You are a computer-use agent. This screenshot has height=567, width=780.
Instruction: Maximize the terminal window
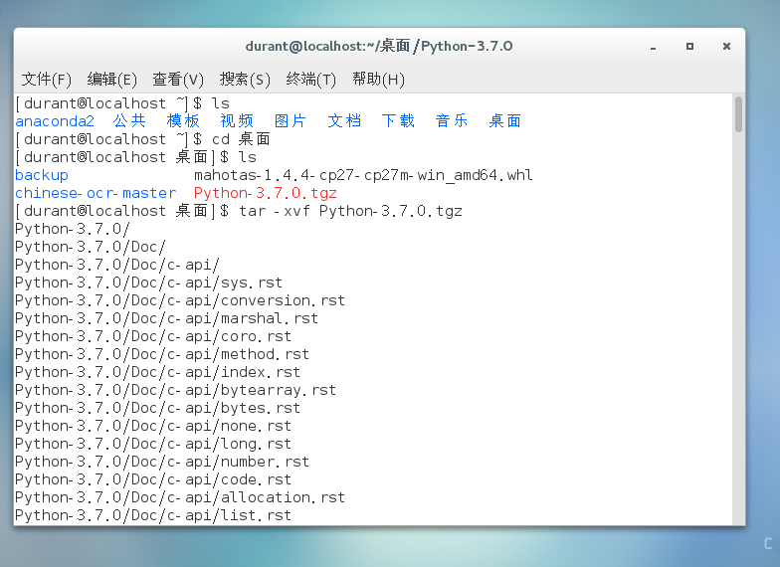click(x=690, y=46)
